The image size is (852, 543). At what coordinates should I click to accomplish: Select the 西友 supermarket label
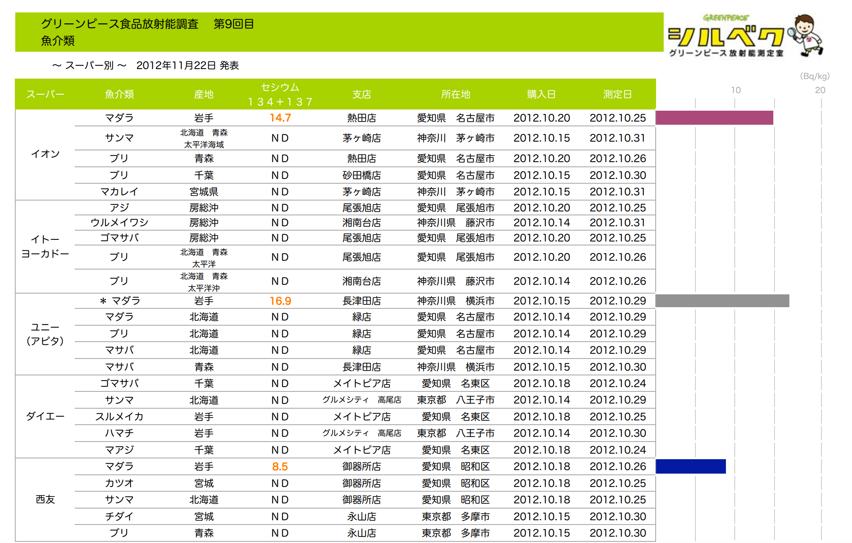(45, 499)
